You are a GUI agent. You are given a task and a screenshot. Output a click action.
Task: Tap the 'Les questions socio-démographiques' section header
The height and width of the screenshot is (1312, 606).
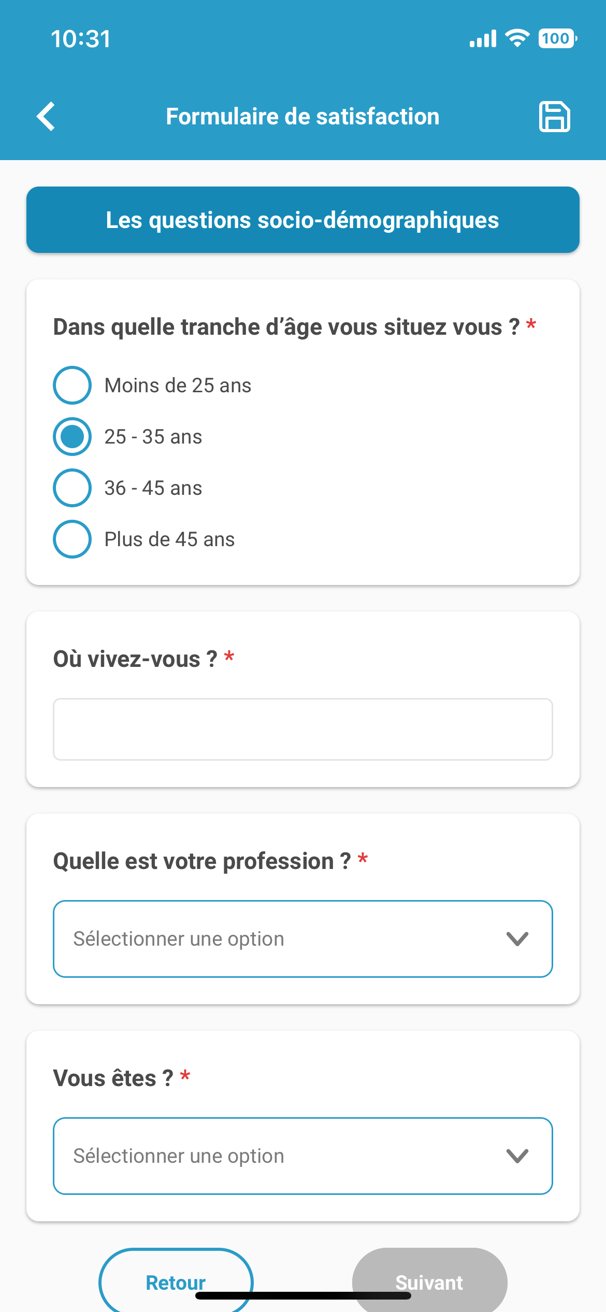click(x=303, y=220)
